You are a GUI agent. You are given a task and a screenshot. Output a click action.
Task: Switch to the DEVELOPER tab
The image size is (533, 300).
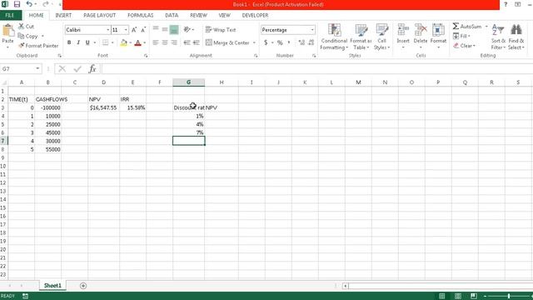[255, 15]
